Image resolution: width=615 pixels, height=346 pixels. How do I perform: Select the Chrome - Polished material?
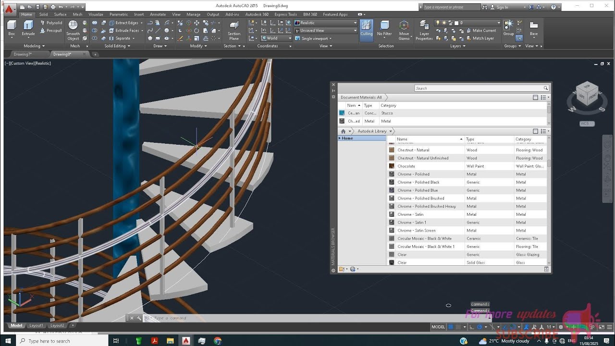467,174
